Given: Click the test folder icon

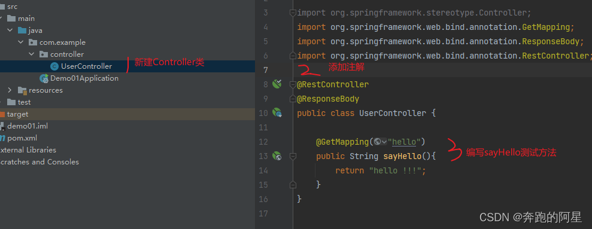Looking at the screenshot, I should [x=11, y=102].
